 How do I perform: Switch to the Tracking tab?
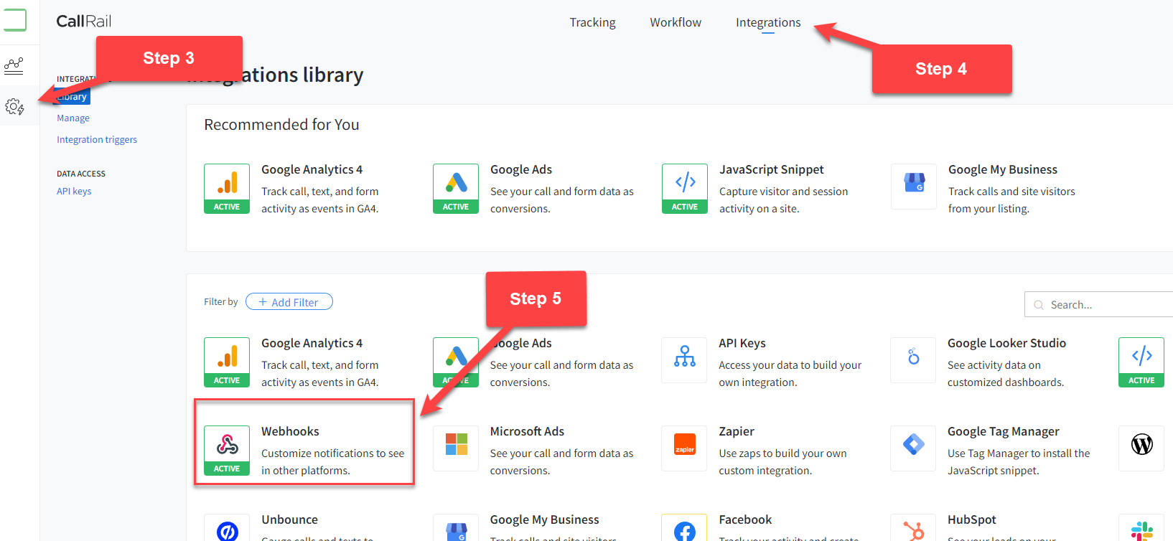click(592, 22)
